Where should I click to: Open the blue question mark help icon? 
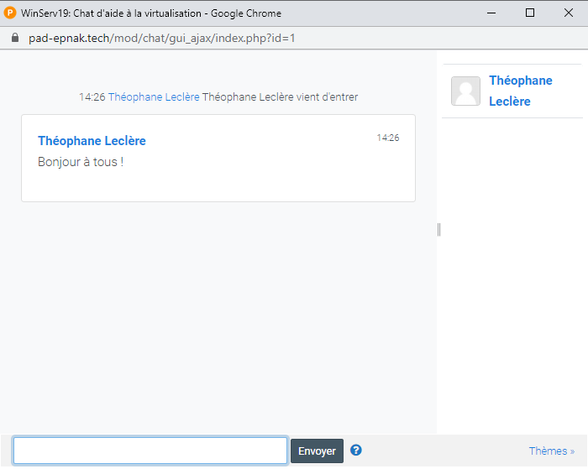(356, 451)
